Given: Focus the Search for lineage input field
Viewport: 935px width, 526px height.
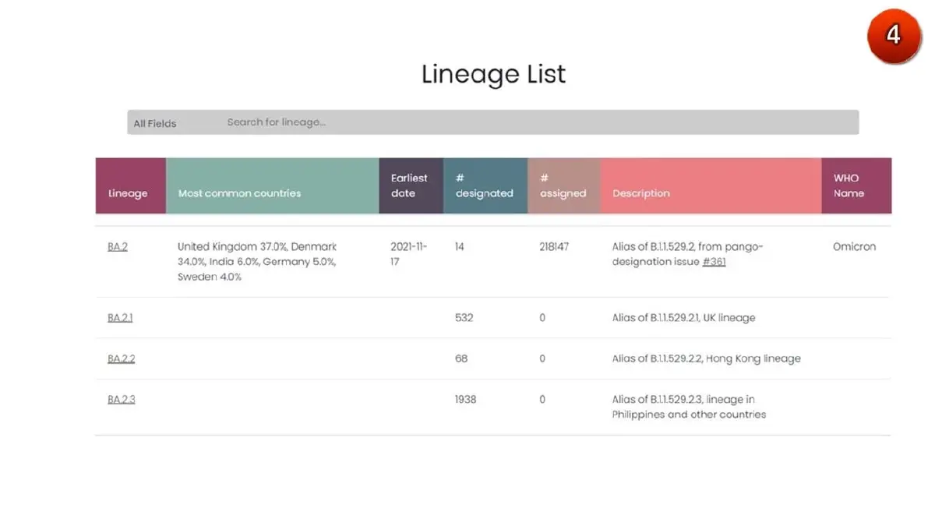Looking at the screenshot, I should pos(539,122).
